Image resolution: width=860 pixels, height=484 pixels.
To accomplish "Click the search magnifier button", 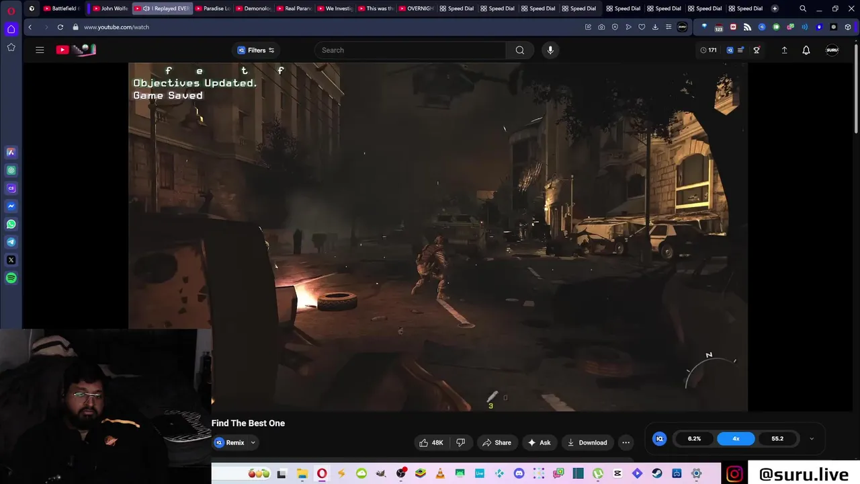I will 520,50.
